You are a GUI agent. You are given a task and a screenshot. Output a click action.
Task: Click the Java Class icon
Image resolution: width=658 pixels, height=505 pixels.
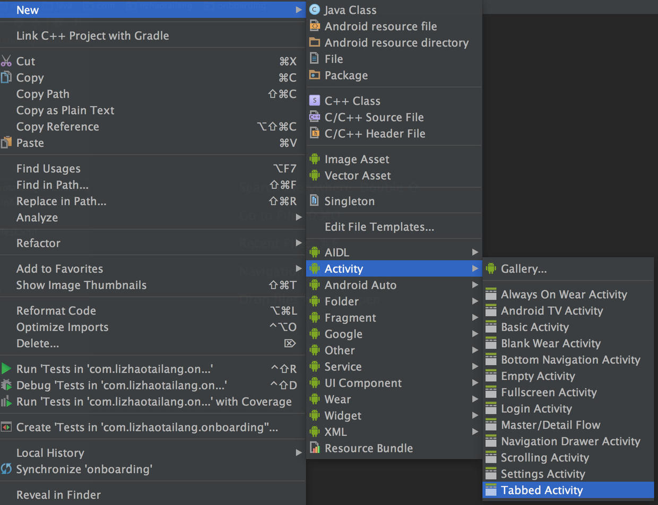pos(315,10)
